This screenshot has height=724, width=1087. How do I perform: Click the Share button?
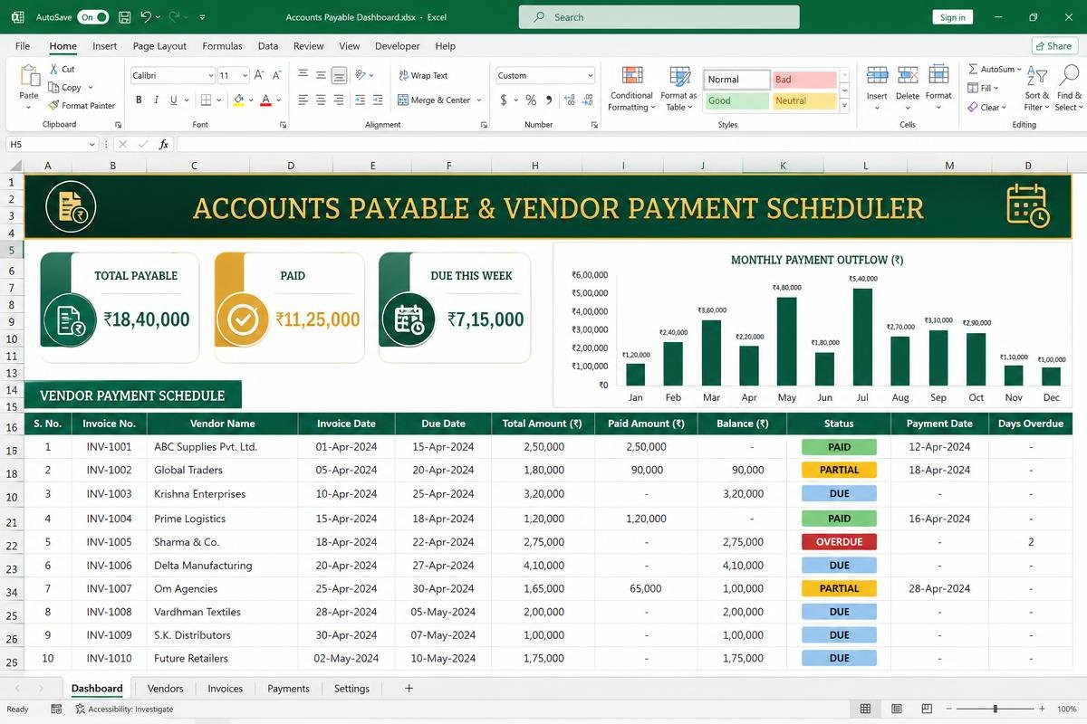(1054, 46)
